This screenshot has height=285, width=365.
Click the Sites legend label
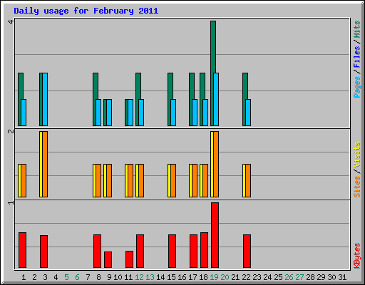(356, 187)
